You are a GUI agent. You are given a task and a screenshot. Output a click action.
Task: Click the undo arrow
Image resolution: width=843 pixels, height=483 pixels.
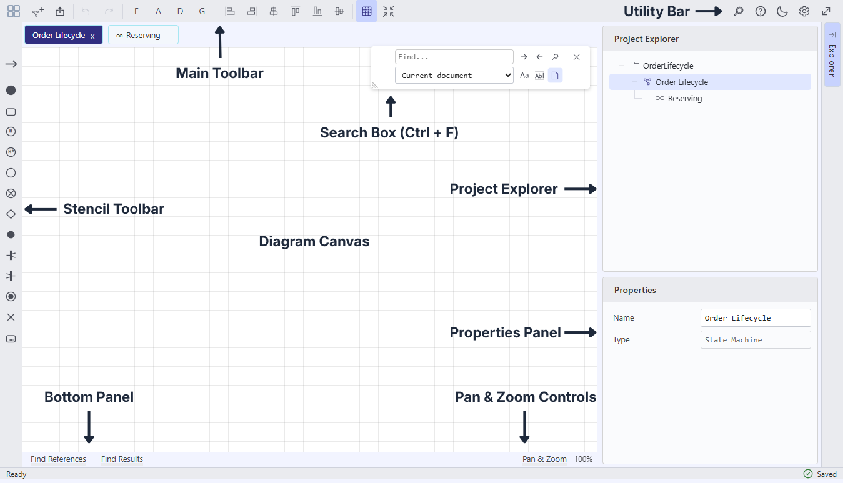tap(86, 11)
